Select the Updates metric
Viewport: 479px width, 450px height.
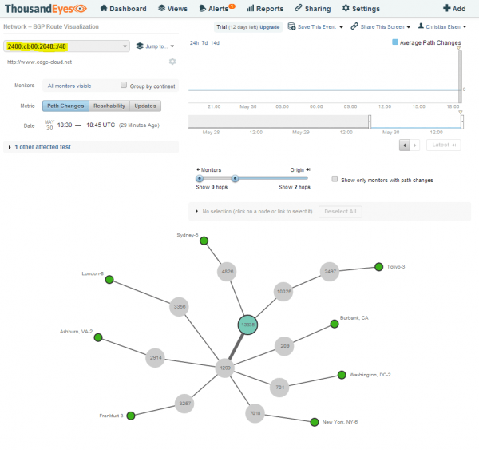145,106
